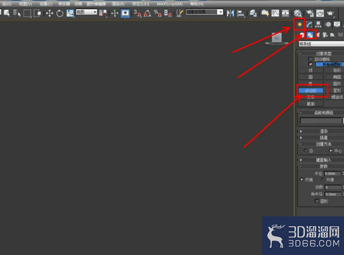Toggle the highlighted Keyboard Shortcut Override icon
Image resolution: width=344 pixels, height=255 pixels.
[125, 14]
